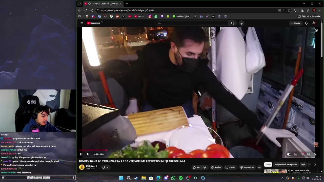Open YouTube notifications bell
The width and height of the screenshot is (324, 182).
(306, 23)
